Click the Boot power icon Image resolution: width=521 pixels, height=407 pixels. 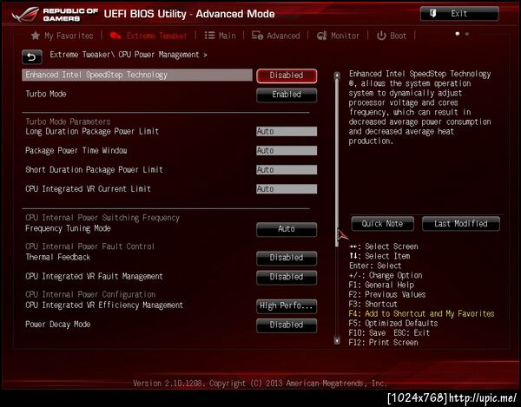point(381,36)
